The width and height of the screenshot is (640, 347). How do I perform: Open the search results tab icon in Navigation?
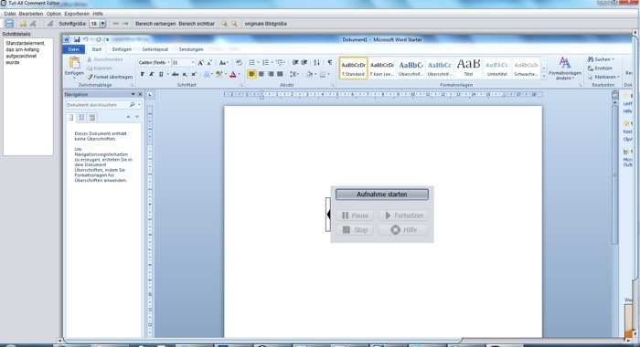click(92, 118)
